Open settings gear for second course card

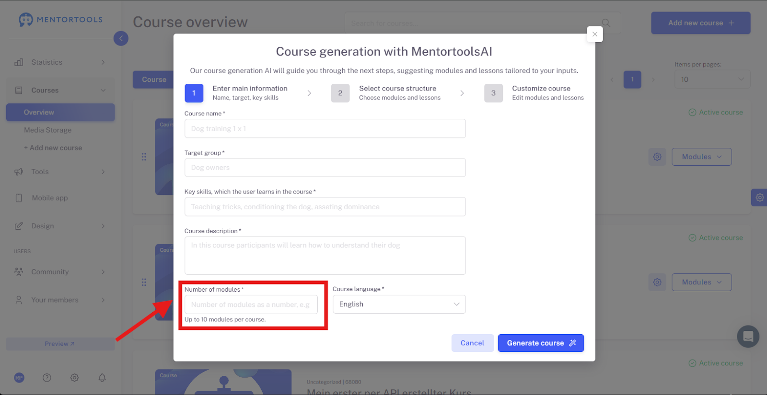tap(657, 282)
